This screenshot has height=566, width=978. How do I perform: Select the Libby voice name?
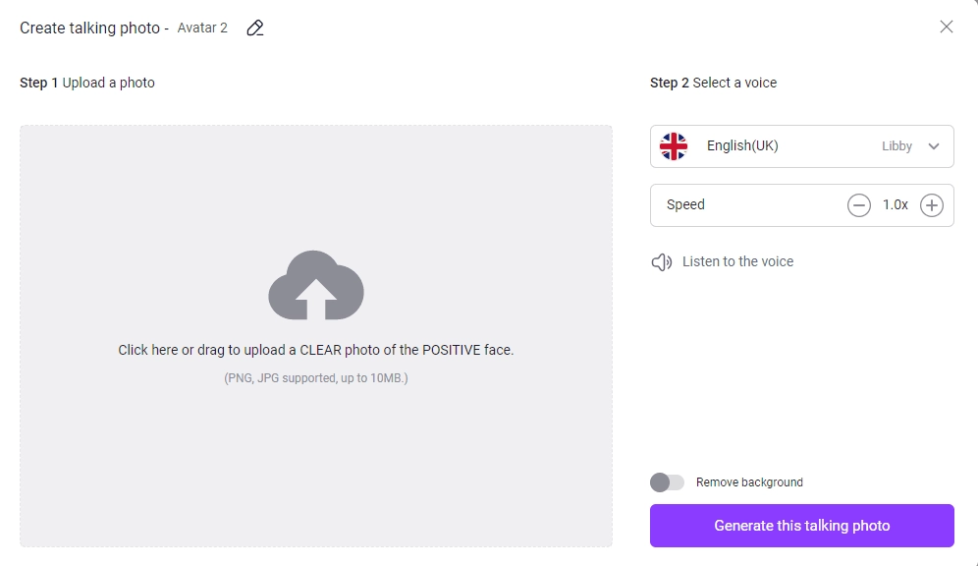(896, 146)
